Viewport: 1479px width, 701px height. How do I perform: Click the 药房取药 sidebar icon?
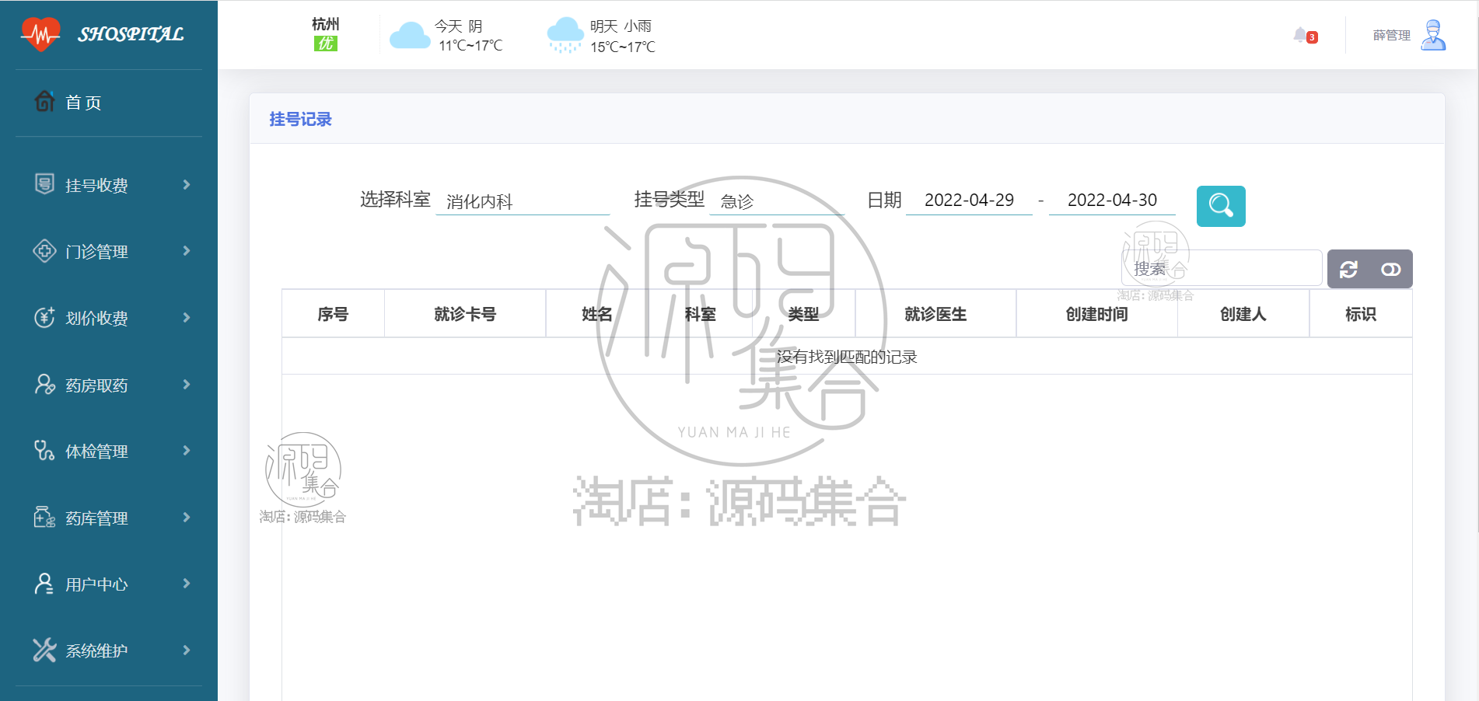pyautogui.click(x=44, y=384)
